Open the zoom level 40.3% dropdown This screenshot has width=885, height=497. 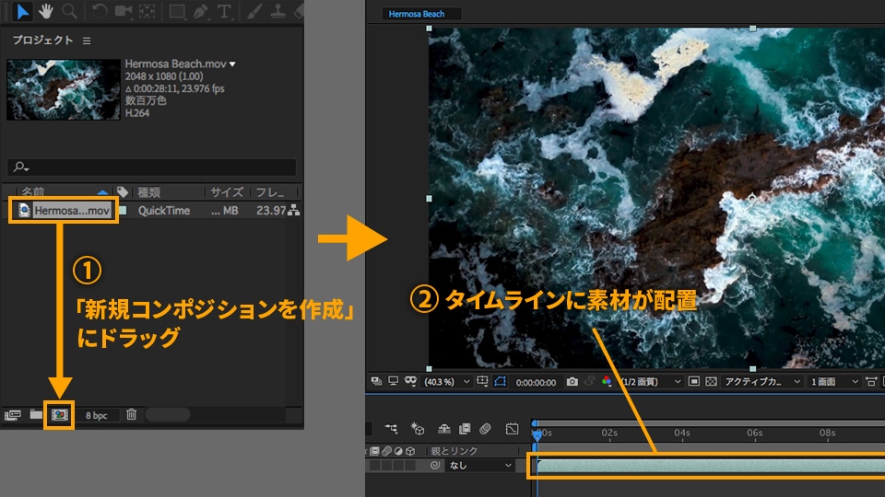446,382
